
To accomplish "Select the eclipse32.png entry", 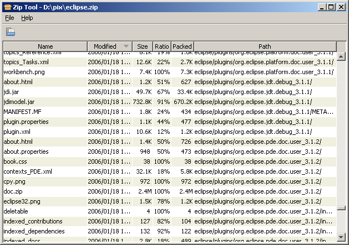I will click(170, 201).
